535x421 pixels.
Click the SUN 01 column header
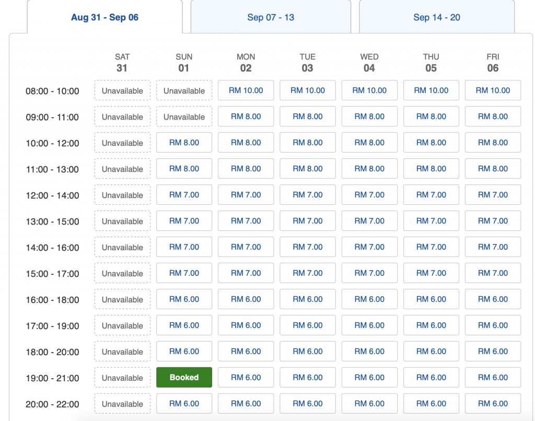pyautogui.click(x=184, y=63)
